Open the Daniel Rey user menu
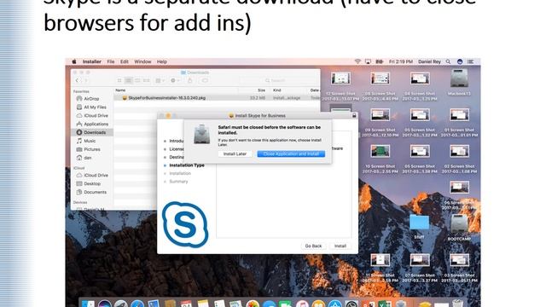546x307 pixels. [429, 61]
